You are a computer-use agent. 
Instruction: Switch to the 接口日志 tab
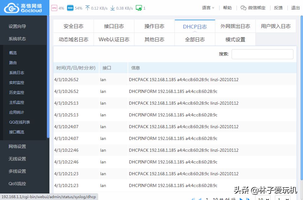pos(114,26)
